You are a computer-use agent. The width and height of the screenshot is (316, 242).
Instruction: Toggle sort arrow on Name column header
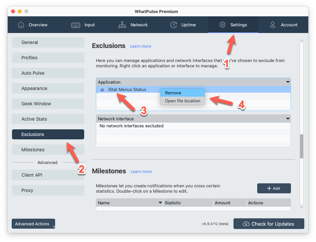160,203
